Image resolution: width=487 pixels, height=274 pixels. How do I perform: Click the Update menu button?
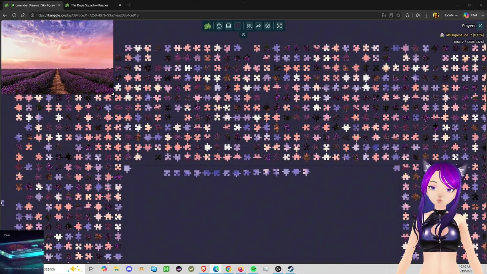[451, 15]
